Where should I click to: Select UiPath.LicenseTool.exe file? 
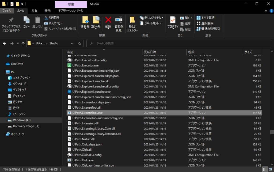pyautogui.click(x=87, y=113)
